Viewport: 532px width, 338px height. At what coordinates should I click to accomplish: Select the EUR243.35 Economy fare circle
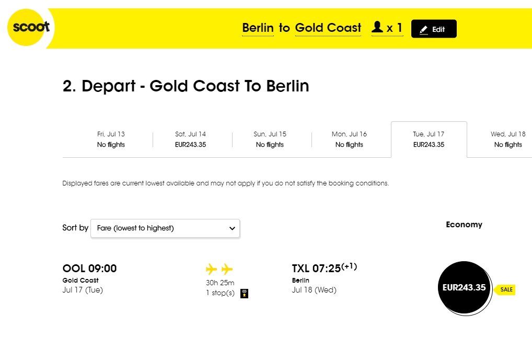coord(464,287)
